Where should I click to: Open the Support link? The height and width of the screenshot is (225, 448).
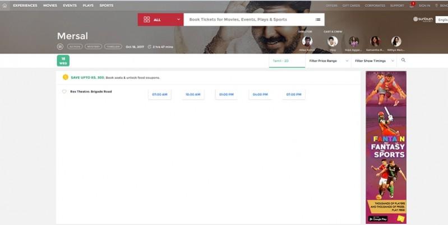(397, 6)
